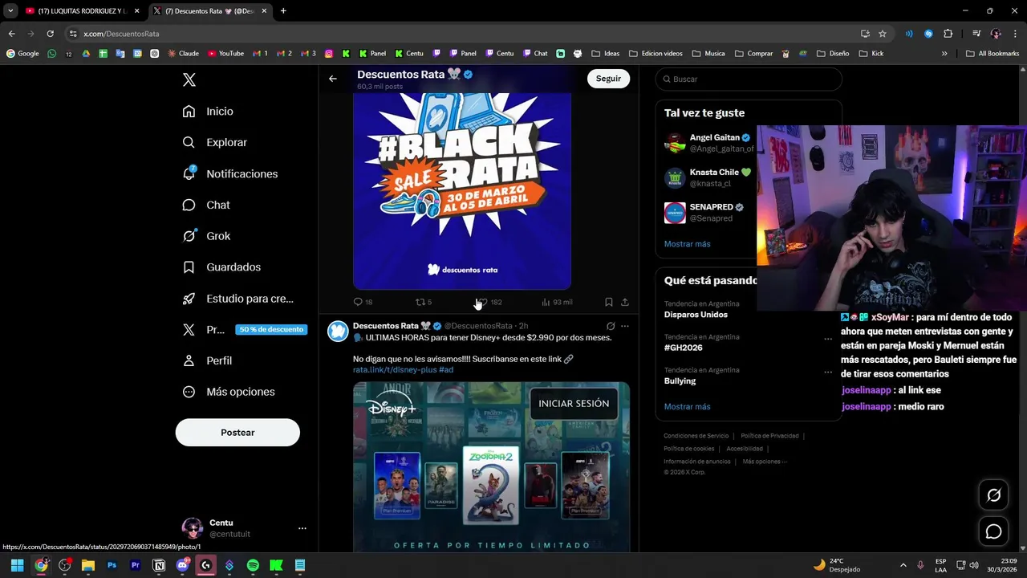Click the floating chat messages button
This screenshot has height=578, width=1027.
(x=993, y=531)
